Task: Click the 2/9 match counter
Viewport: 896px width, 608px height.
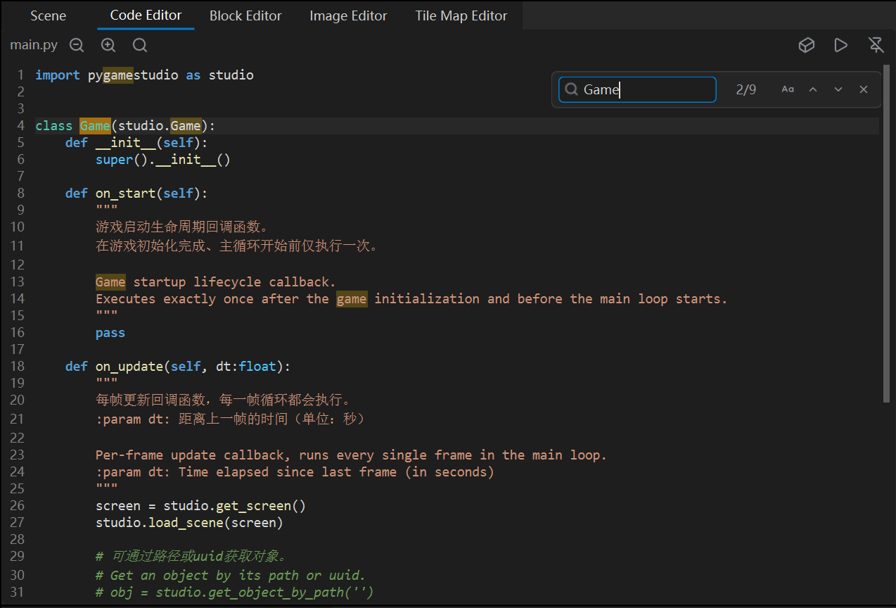Action: 746,89
